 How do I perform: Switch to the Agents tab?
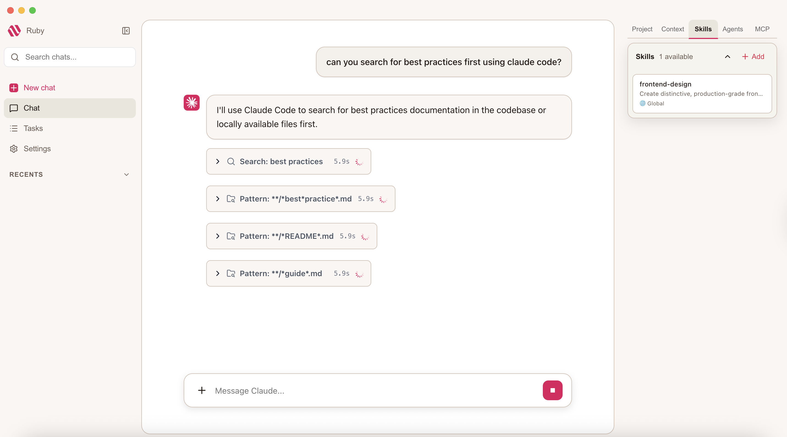733,29
